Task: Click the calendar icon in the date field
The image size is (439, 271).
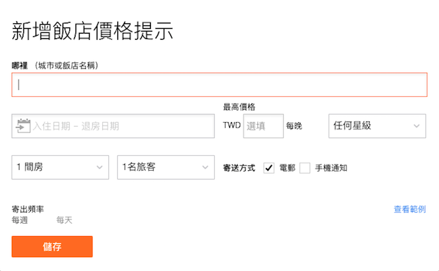Action: pyautogui.click(x=23, y=126)
